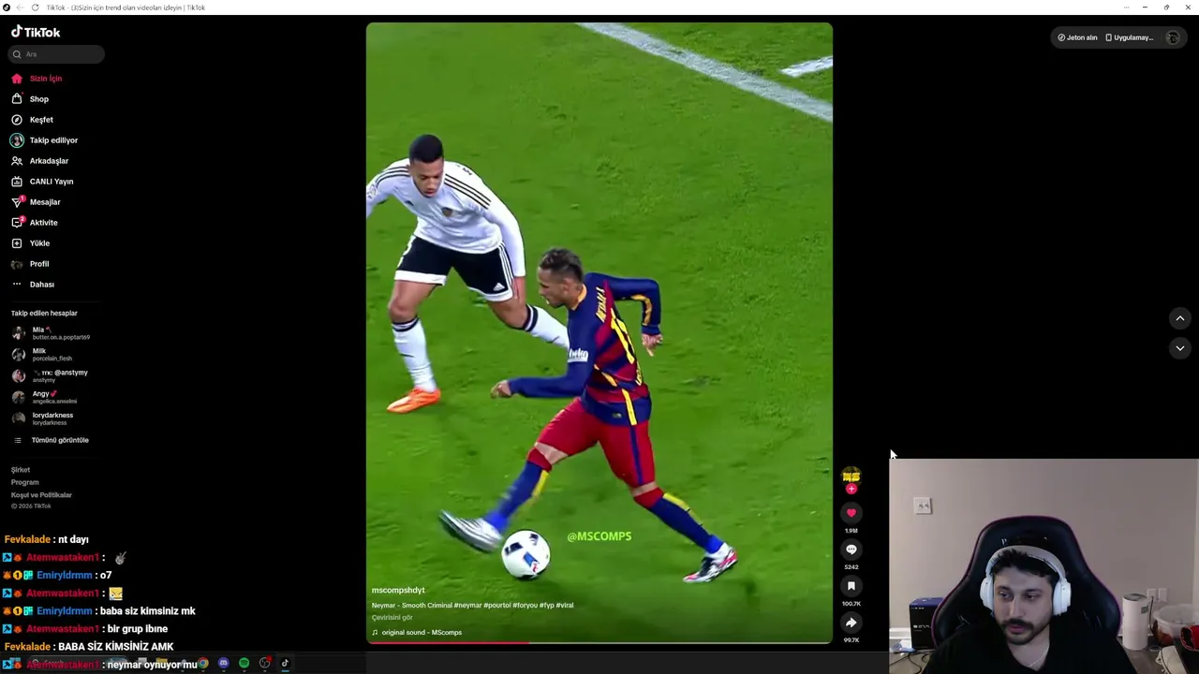Open Spotify from the taskbar
The image size is (1199, 674).
(x=244, y=664)
